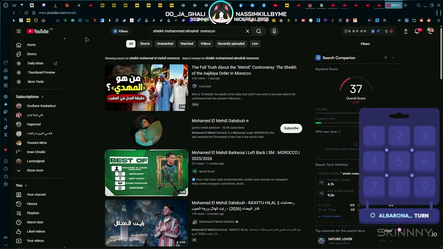Open Search Companion settings sliders icon
This screenshot has height=249, width=443.
(386, 58)
